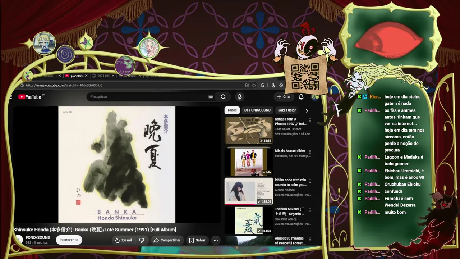Open the FOND/SOUND channel avatar
The height and width of the screenshot is (259, 460).
[19, 240]
